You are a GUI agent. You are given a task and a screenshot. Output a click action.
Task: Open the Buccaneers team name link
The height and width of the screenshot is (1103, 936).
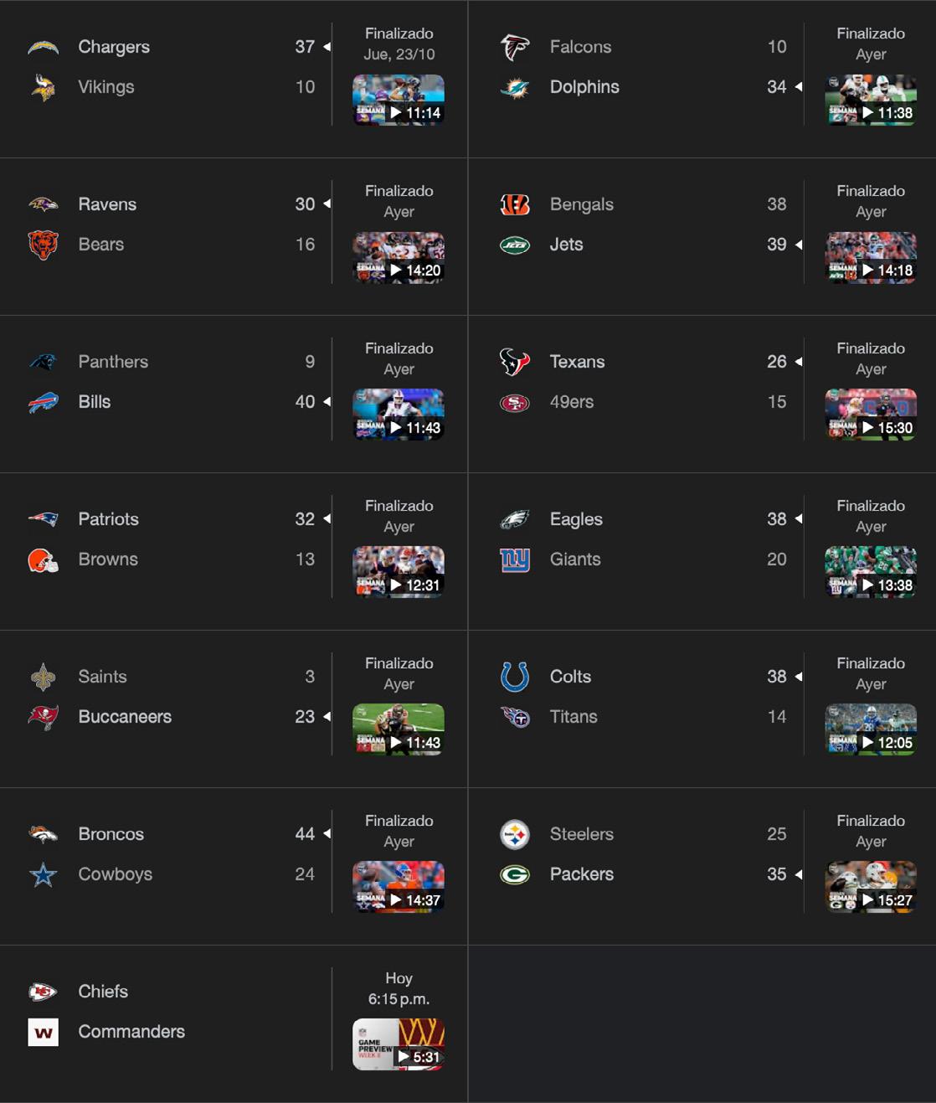[125, 717]
